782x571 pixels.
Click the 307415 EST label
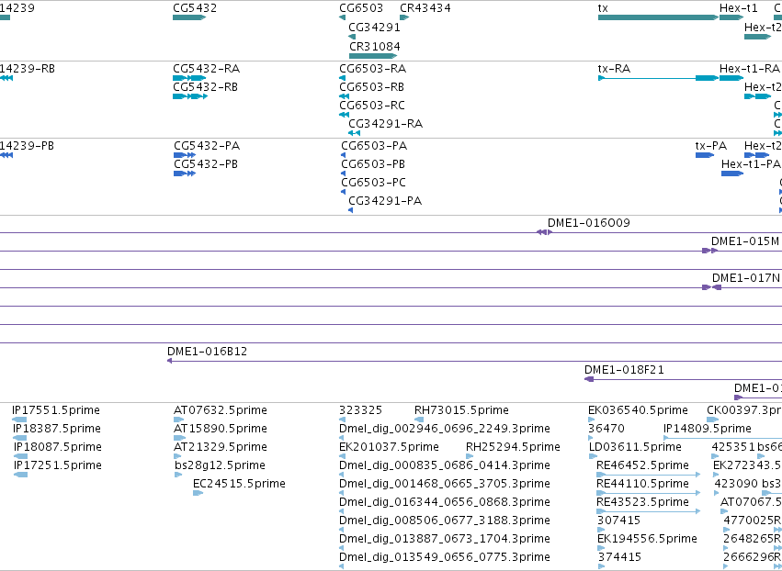[x=619, y=521]
